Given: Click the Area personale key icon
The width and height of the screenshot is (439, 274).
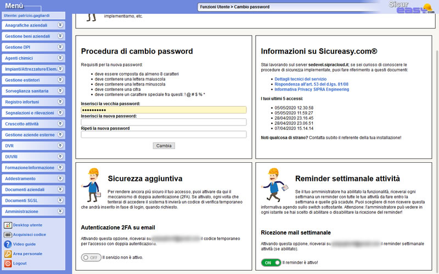Looking at the screenshot, I should point(8,254).
